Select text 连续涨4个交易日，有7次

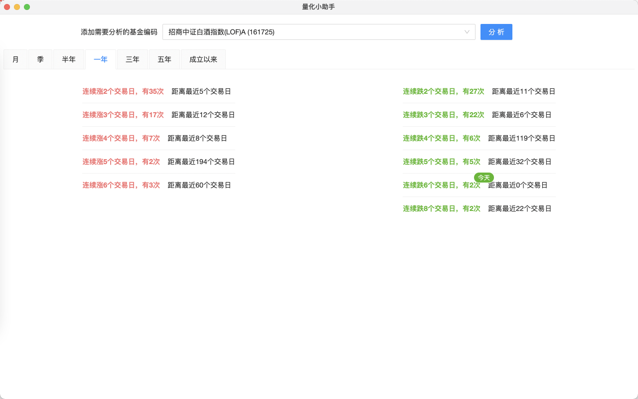pyautogui.click(x=121, y=138)
